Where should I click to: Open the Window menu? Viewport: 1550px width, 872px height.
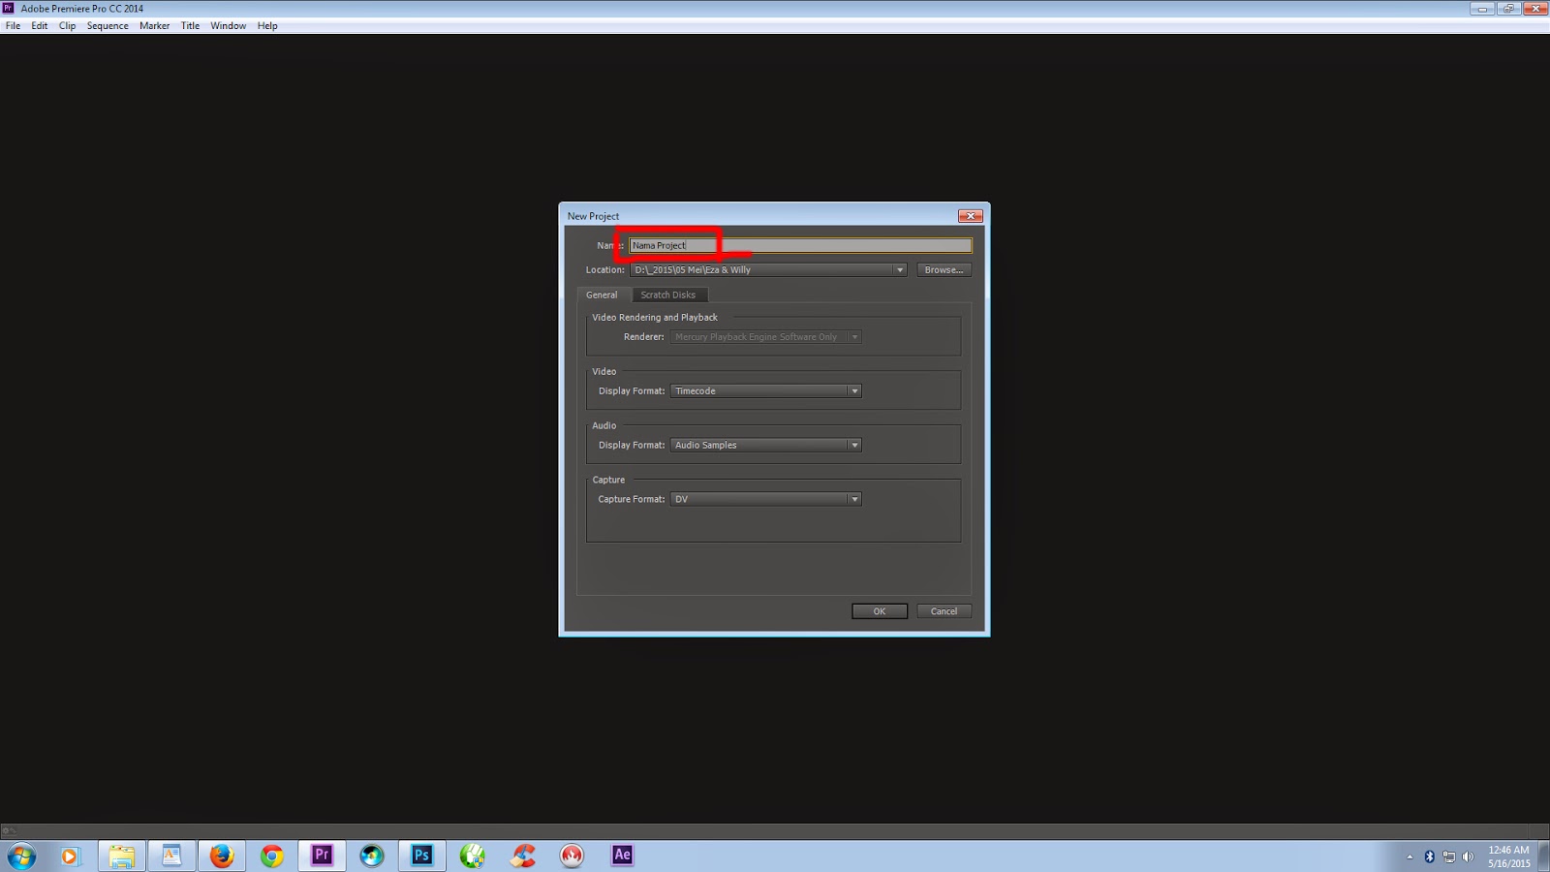228,26
